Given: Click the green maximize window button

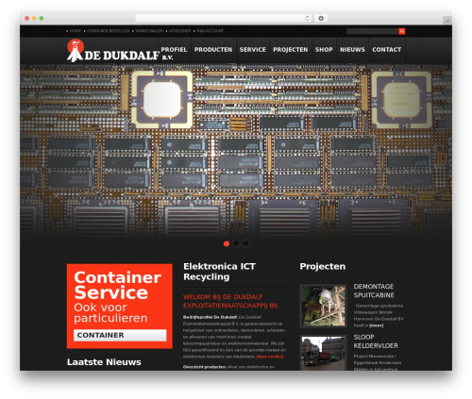Looking at the screenshot, I should [42, 18].
